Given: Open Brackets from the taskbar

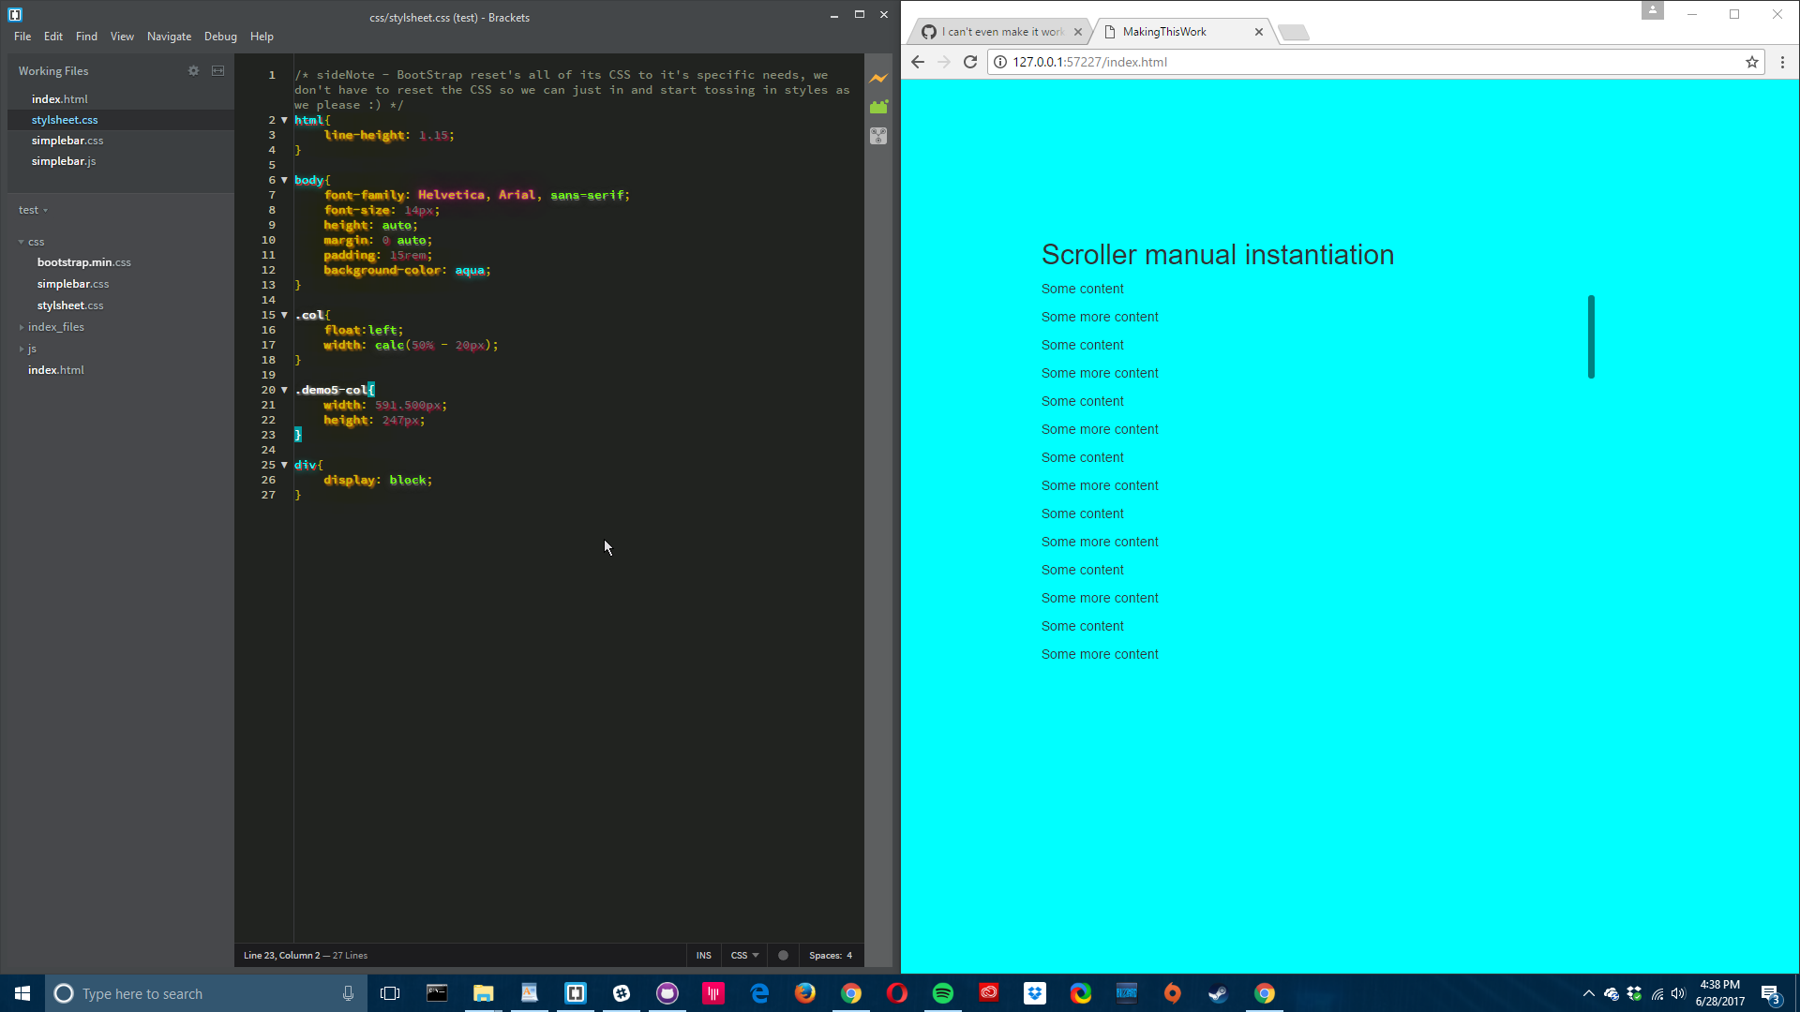Looking at the screenshot, I should tap(575, 993).
